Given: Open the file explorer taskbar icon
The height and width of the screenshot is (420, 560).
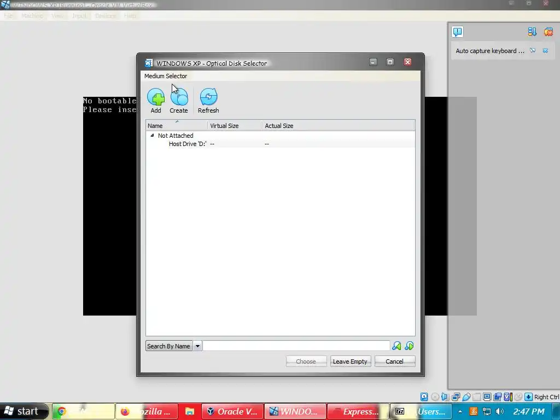Looking at the screenshot, I should click(190, 411).
